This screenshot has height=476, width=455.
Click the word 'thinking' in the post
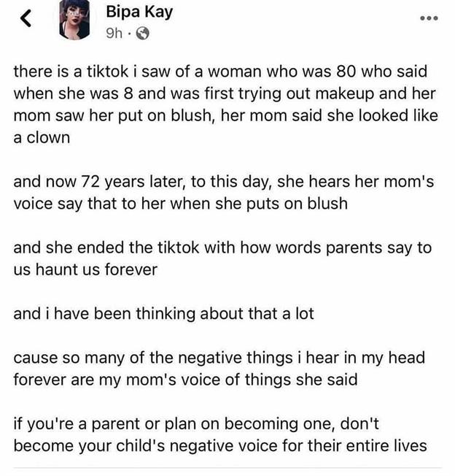tap(166, 314)
